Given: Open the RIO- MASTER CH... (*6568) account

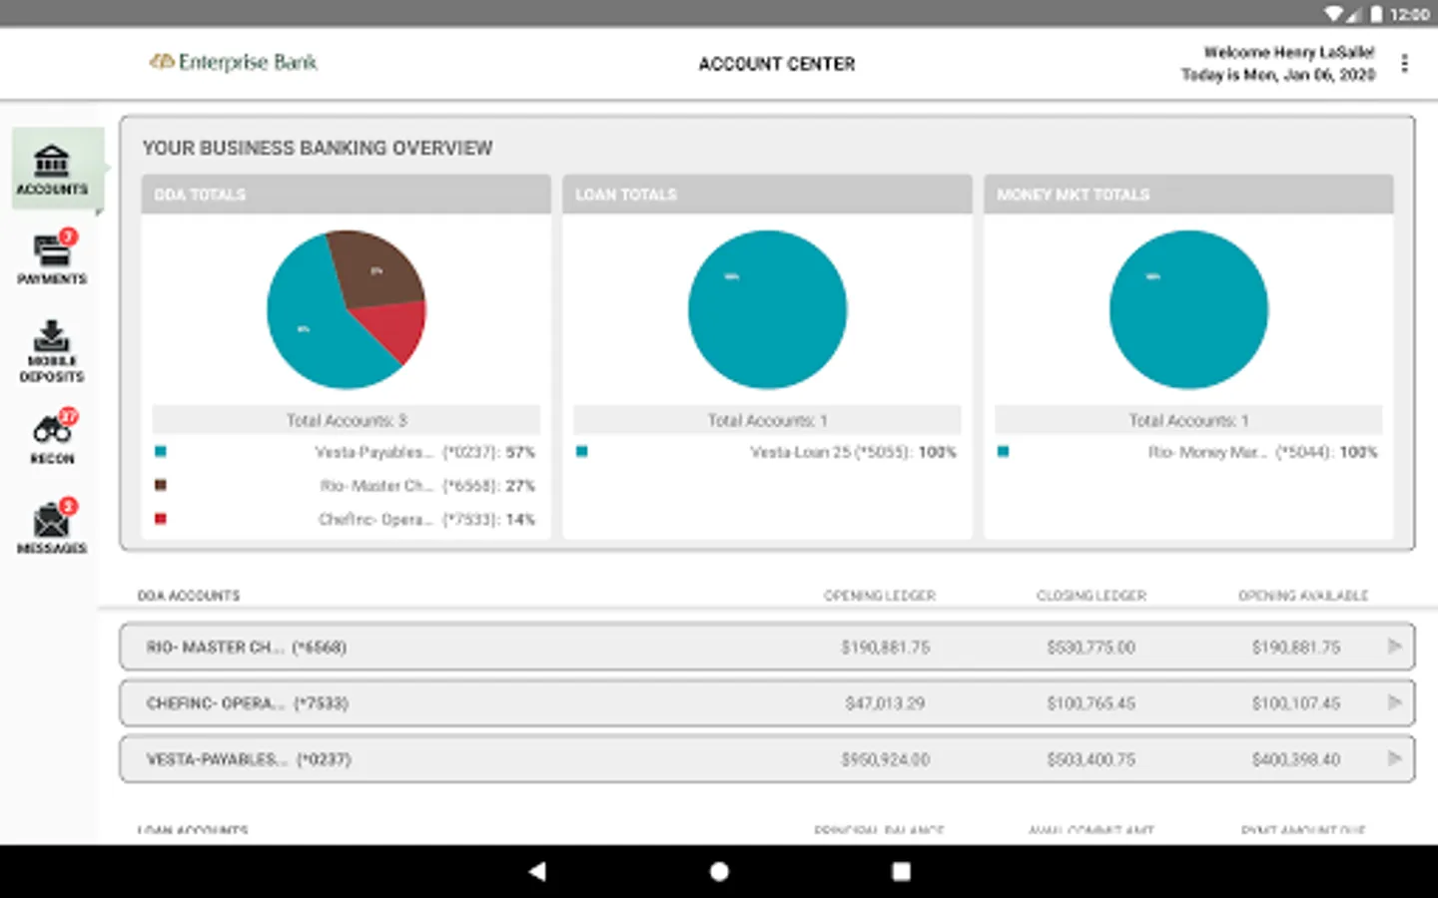Looking at the screenshot, I should (x=767, y=647).
